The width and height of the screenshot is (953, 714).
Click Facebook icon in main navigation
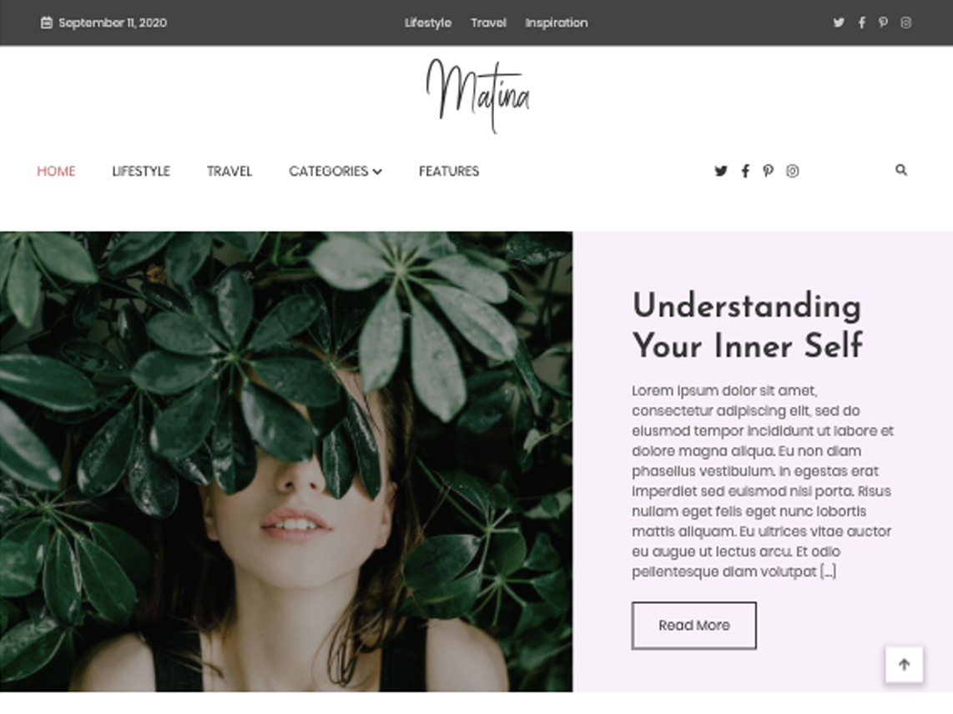coord(745,171)
